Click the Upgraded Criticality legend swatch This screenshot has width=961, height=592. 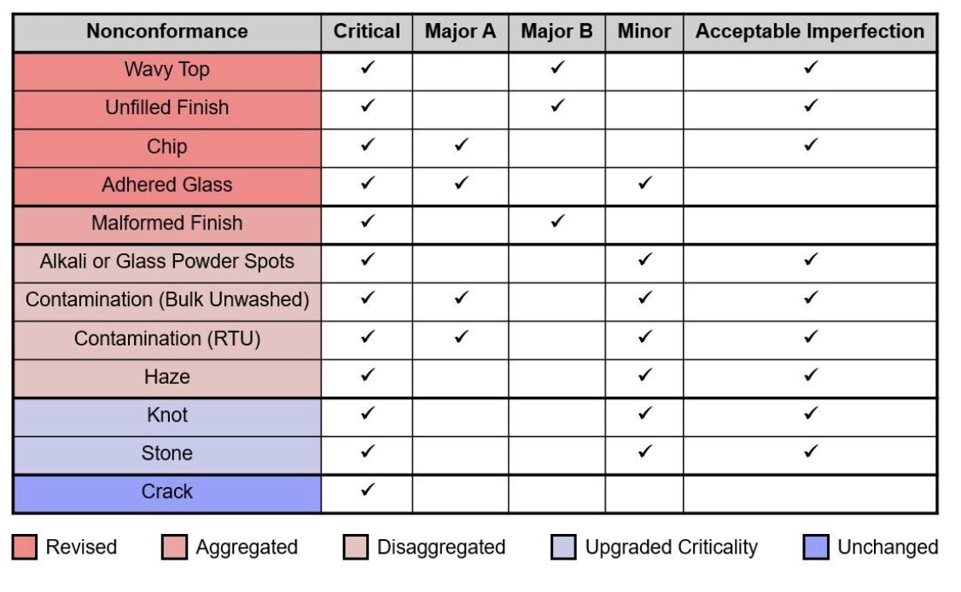(563, 548)
